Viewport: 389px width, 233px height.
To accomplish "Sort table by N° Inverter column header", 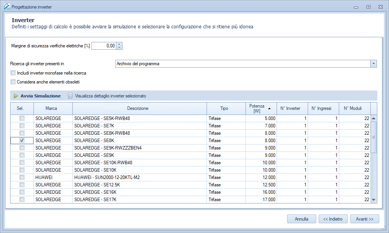I will tap(292, 108).
